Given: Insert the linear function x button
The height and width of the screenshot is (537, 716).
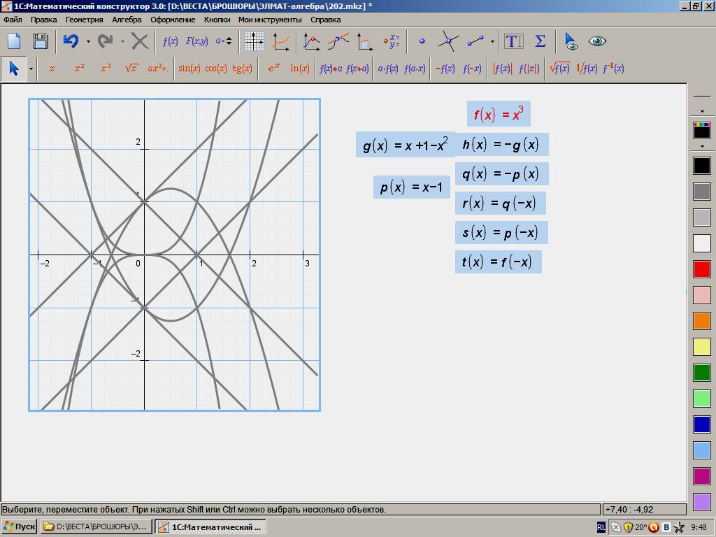Looking at the screenshot, I should click(52, 69).
